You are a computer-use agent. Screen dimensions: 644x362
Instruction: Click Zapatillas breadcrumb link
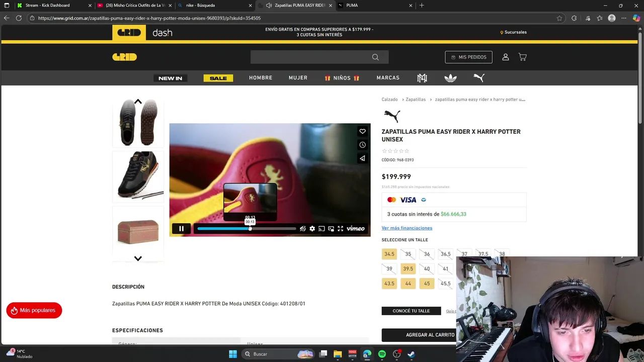[x=416, y=100]
